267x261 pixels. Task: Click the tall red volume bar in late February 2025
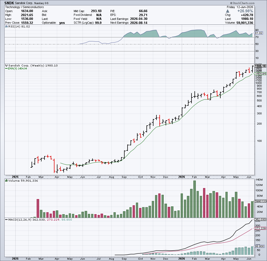[38, 209]
